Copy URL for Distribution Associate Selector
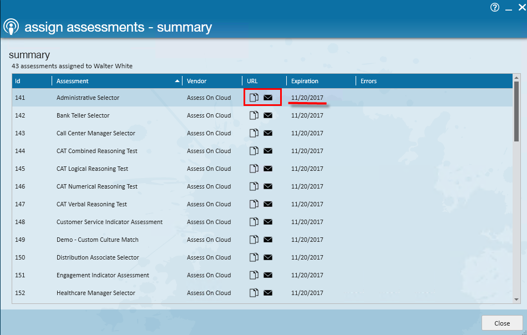Screen dimensions: 527x335 pos(254,257)
